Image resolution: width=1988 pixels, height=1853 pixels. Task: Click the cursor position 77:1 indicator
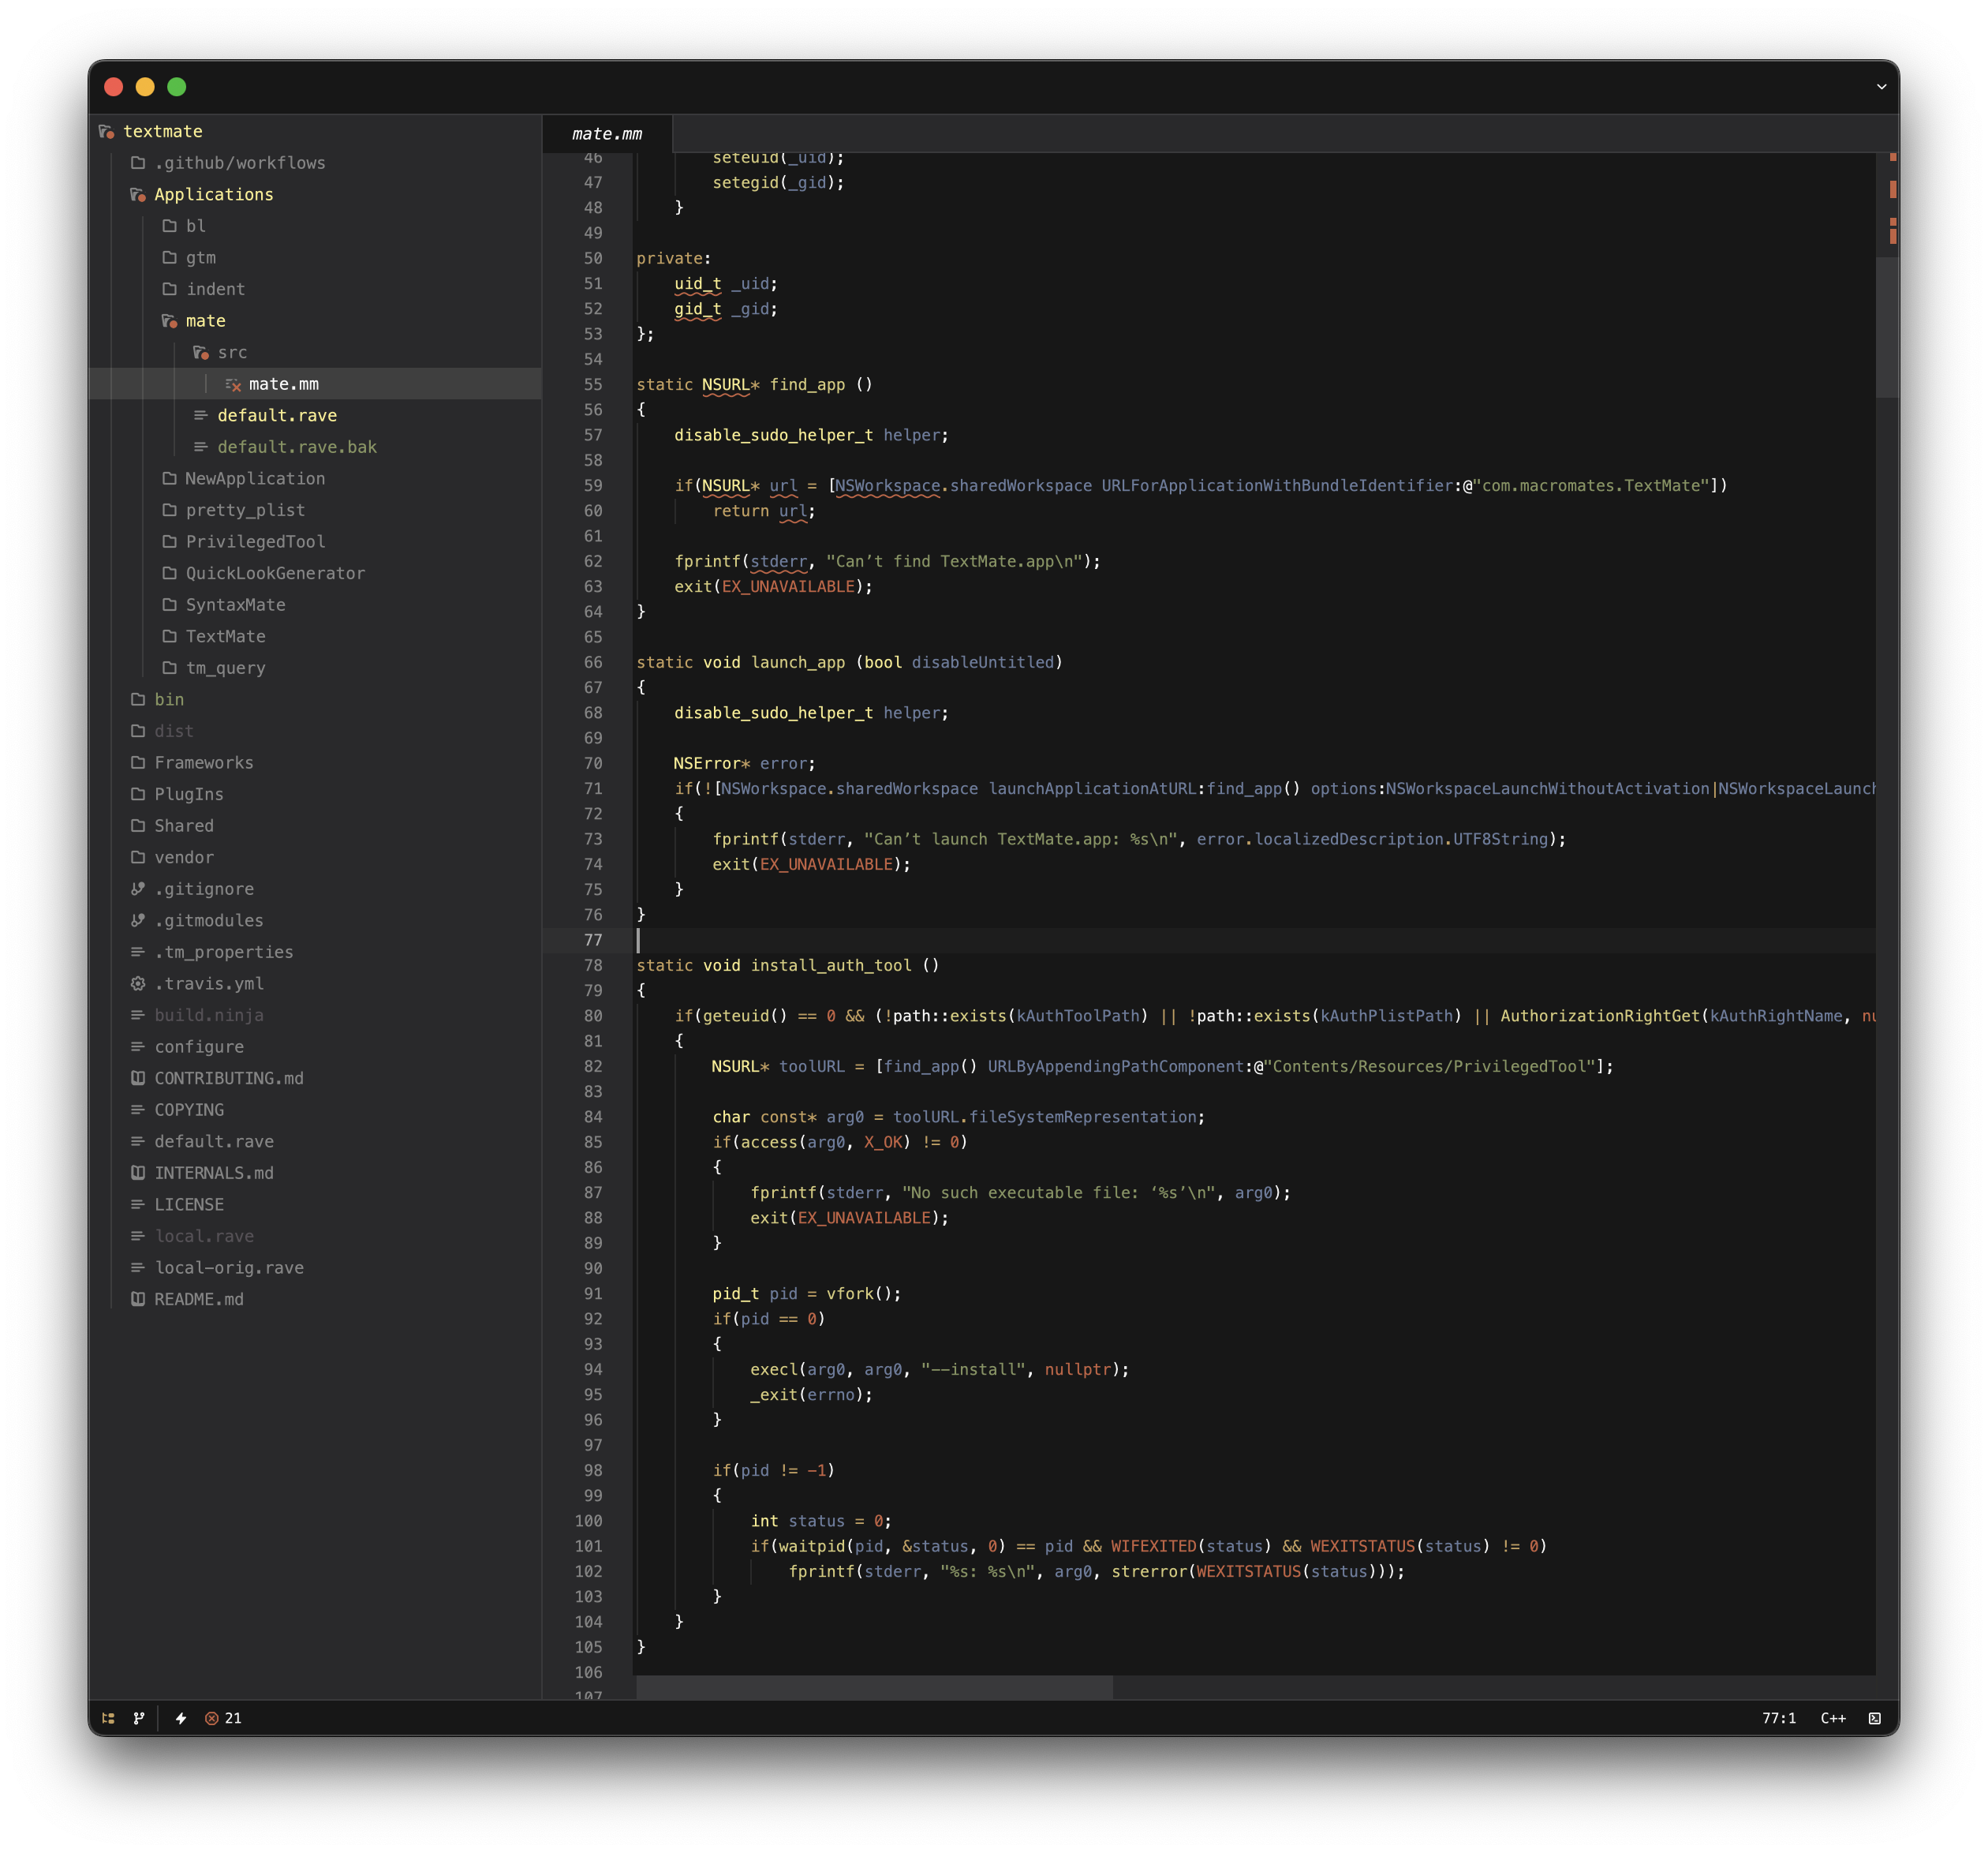tap(1778, 1718)
